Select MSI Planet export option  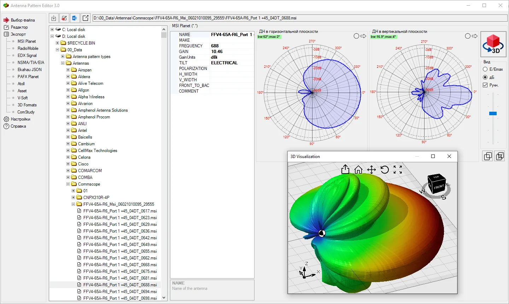pyautogui.click(x=27, y=41)
